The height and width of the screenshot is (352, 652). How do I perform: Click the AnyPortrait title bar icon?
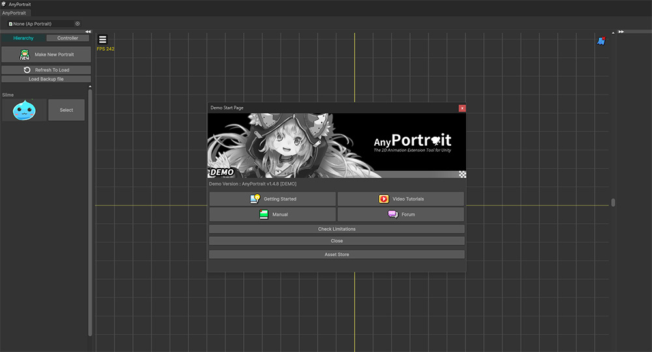pyautogui.click(x=4, y=4)
